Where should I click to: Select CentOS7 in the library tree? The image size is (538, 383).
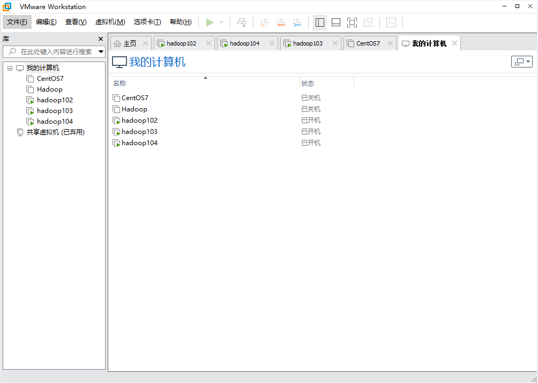click(x=50, y=79)
